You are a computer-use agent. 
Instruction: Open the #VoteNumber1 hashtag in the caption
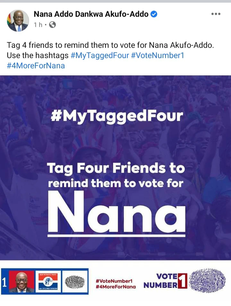click(158, 55)
